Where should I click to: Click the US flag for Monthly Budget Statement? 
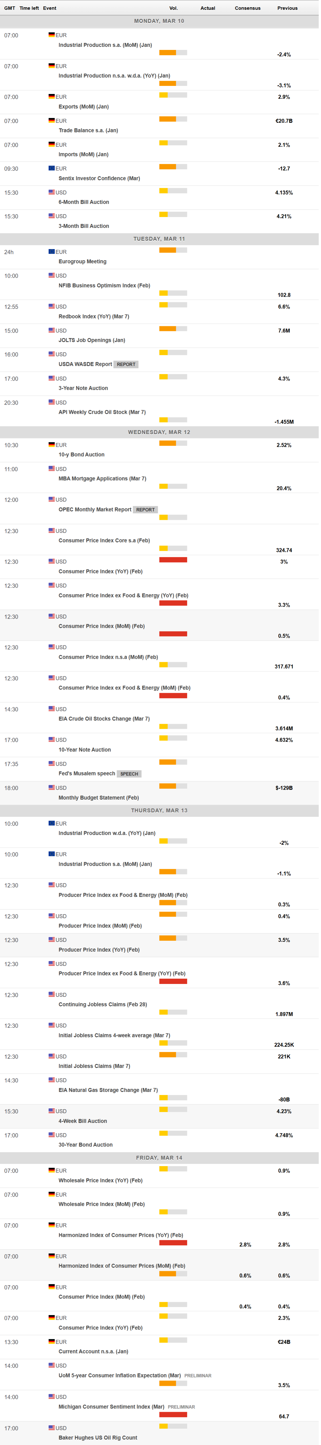click(x=51, y=788)
